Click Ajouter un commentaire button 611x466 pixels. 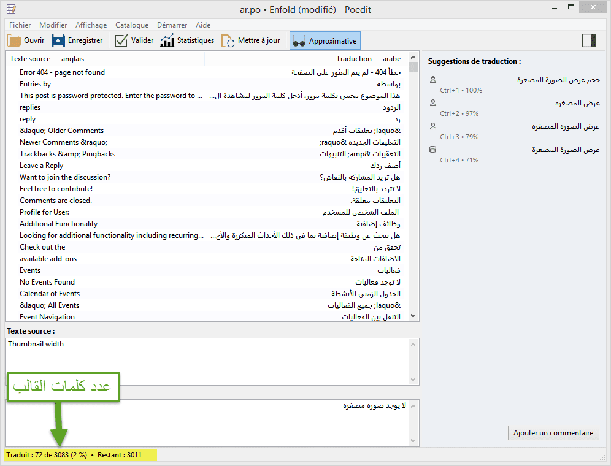553,433
